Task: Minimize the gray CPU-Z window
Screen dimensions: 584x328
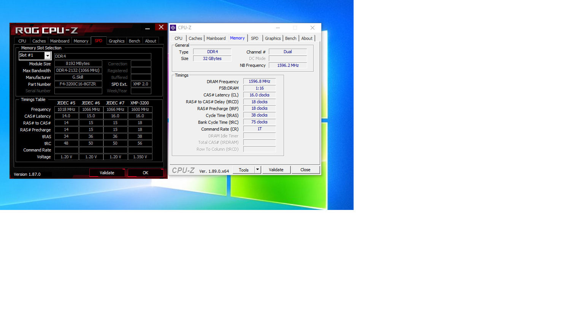Action: pyautogui.click(x=278, y=28)
